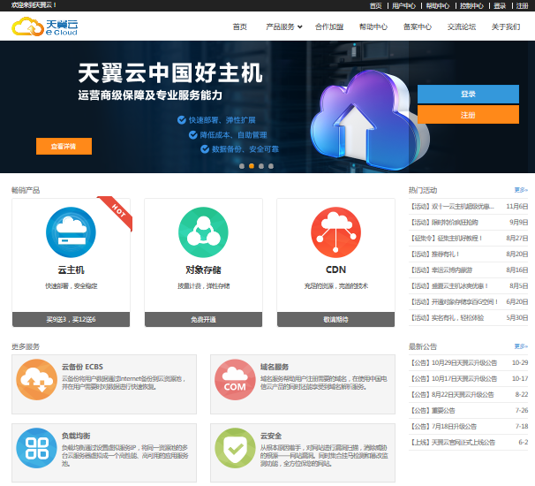Click the 天翼云 eCloud logo
The width and height of the screenshot is (535, 486).
45,27
